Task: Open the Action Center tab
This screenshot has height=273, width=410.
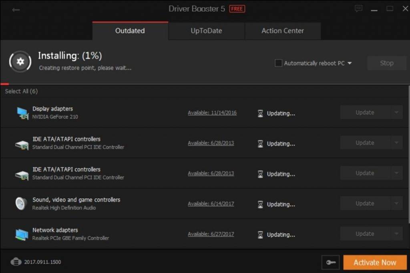Action: point(282,31)
